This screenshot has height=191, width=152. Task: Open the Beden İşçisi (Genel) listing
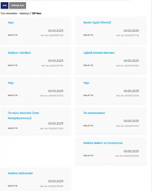[97, 22]
